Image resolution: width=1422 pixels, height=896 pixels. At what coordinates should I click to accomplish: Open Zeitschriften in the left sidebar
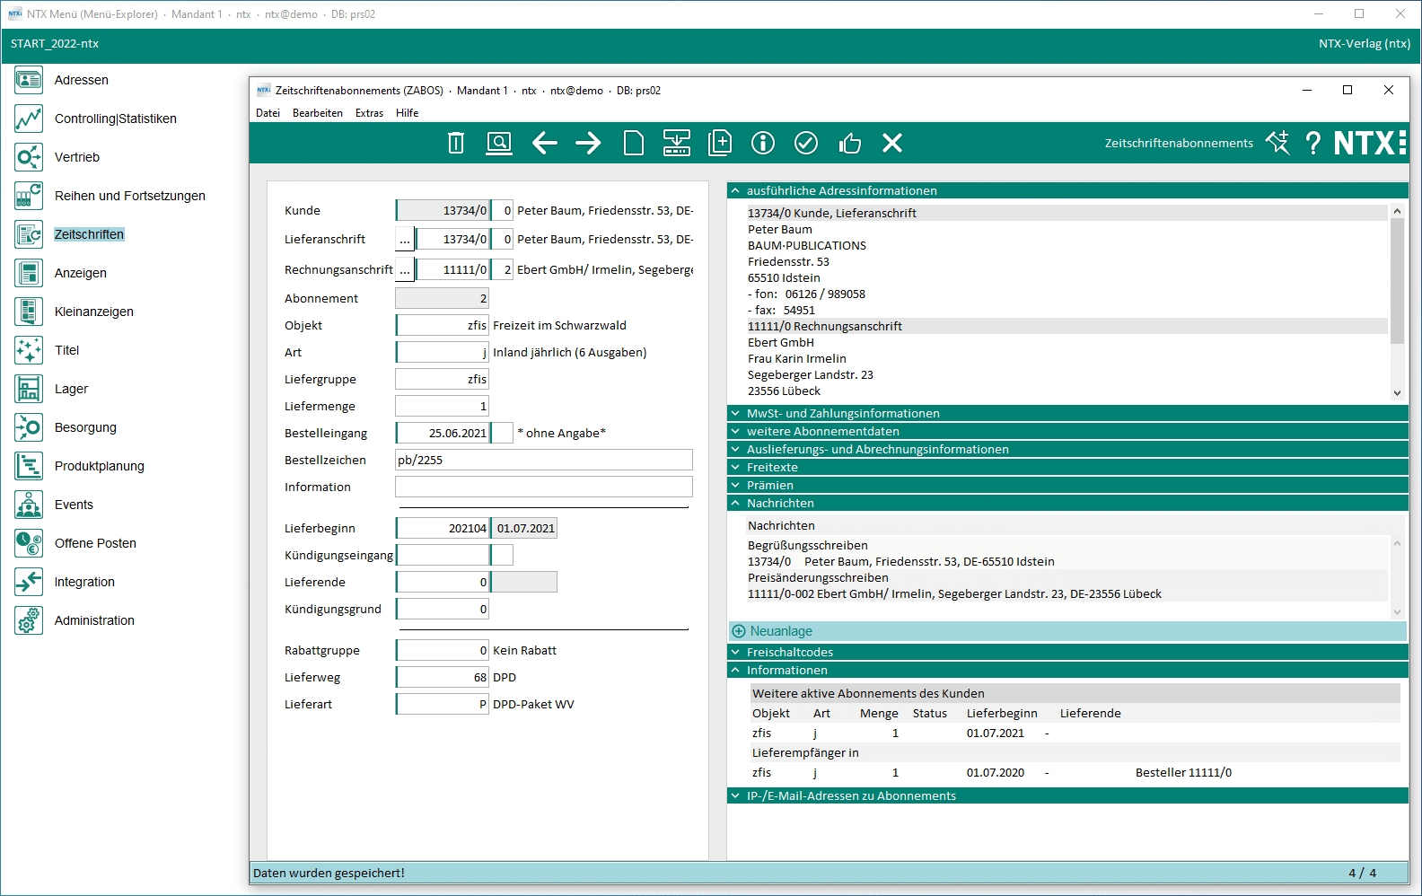point(89,234)
